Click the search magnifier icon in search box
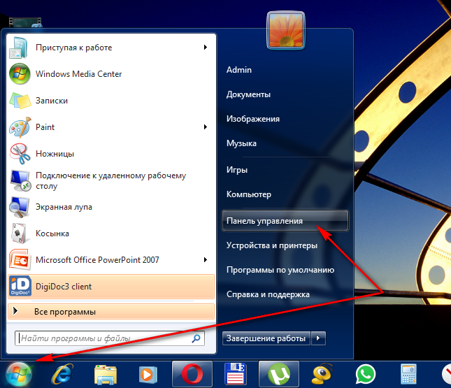The image size is (451, 388). (x=196, y=338)
